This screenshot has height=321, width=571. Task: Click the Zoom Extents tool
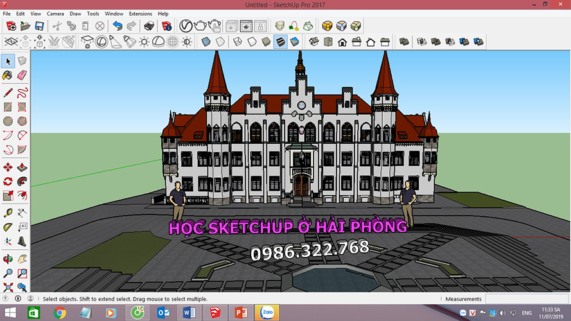coord(8,287)
